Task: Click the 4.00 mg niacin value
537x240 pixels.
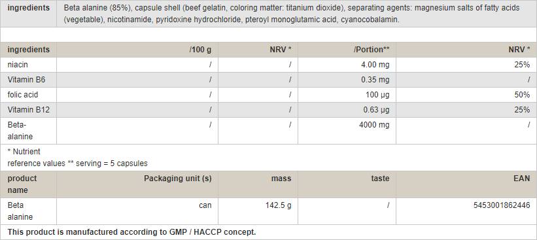Action: (x=375, y=65)
